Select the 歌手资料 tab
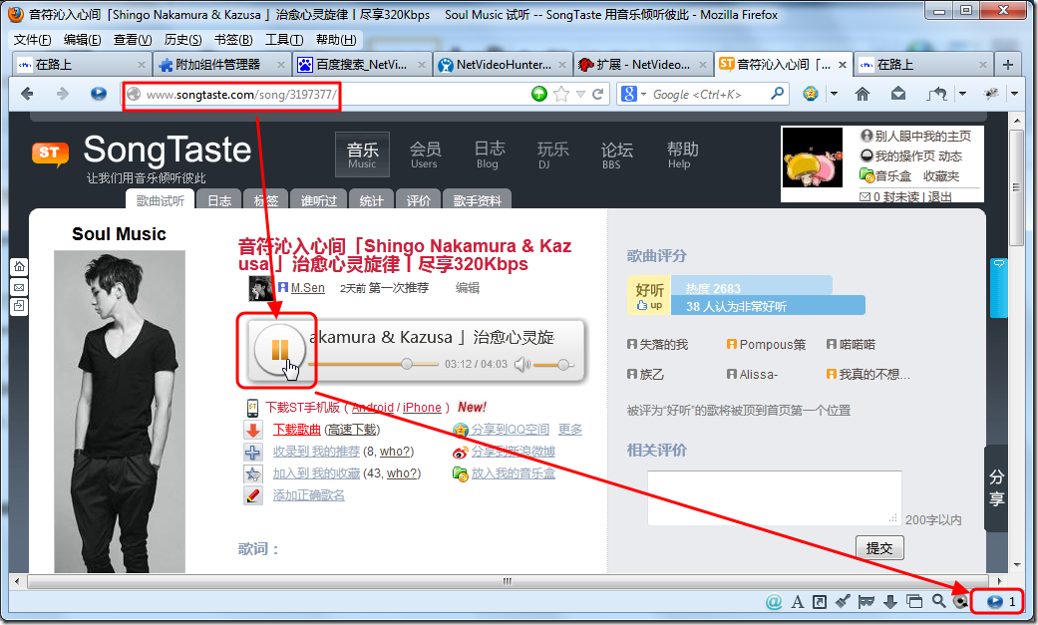The height and width of the screenshot is (625, 1038). [x=478, y=200]
